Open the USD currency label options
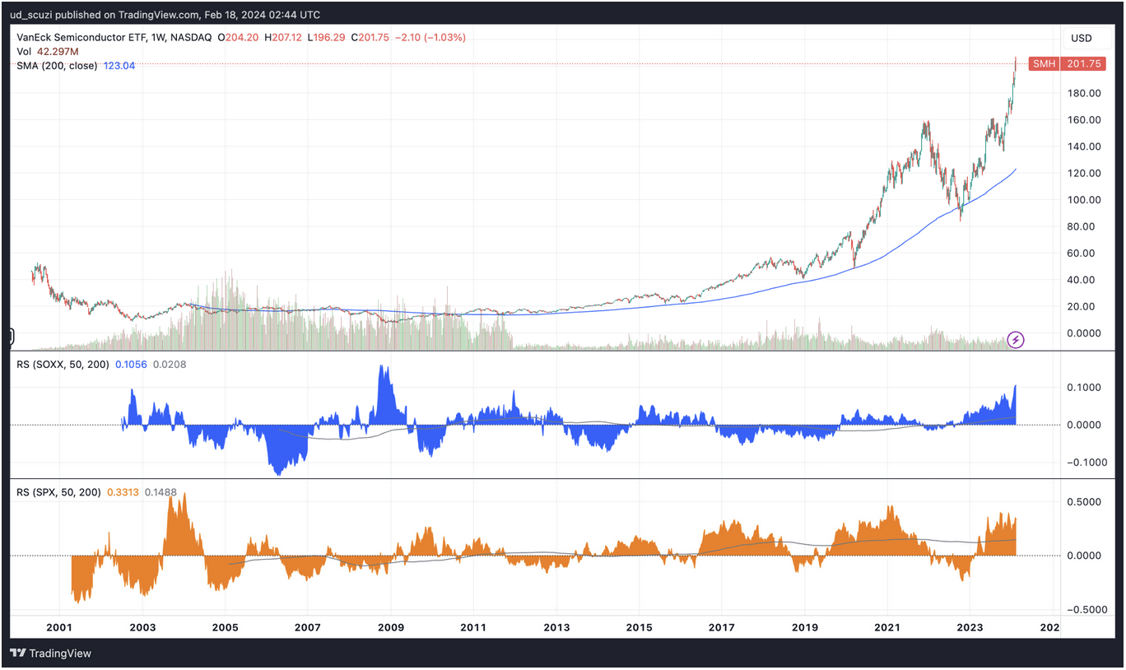Screen dimensions: 1126x670 tap(1081, 37)
